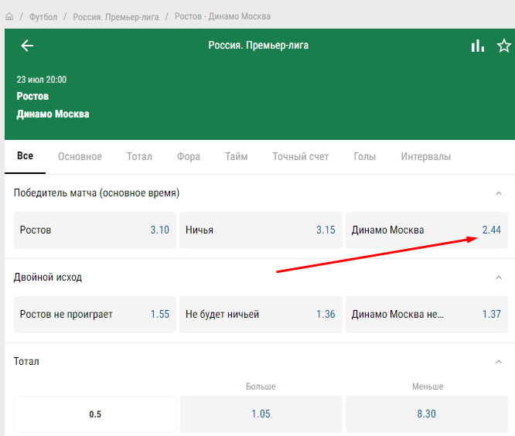
Task: Open the Тайм tab
Action: point(236,157)
